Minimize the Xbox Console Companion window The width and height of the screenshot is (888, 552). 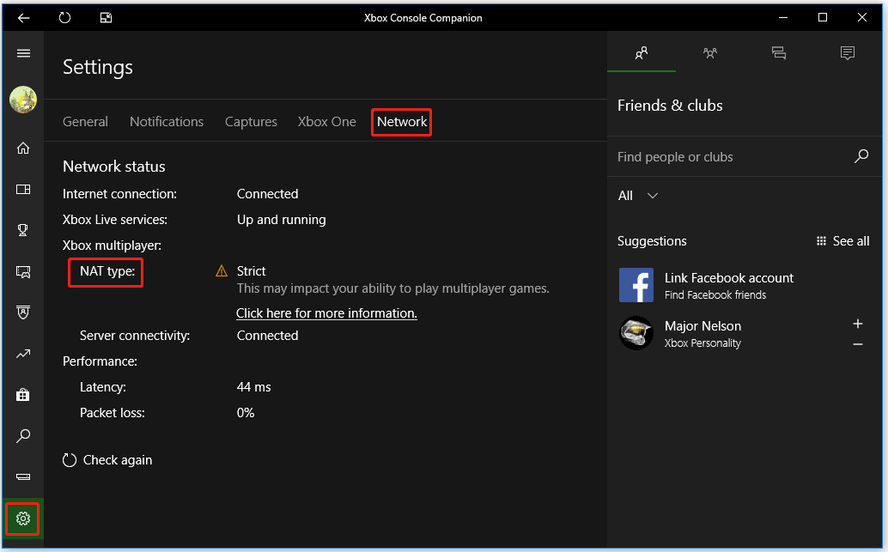click(783, 18)
